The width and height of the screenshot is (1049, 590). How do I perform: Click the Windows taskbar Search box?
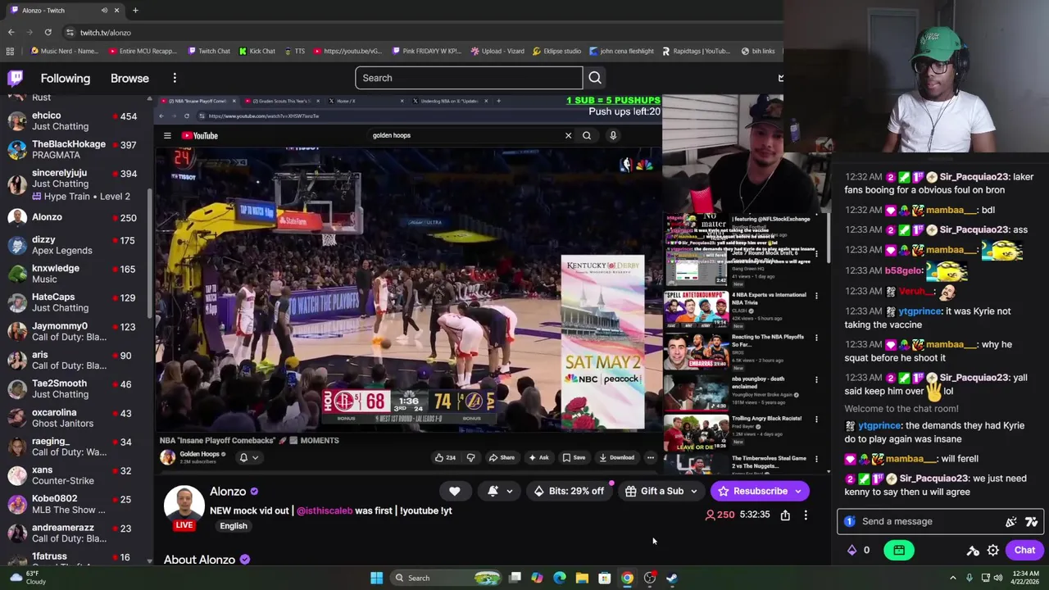[x=447, y=578]
